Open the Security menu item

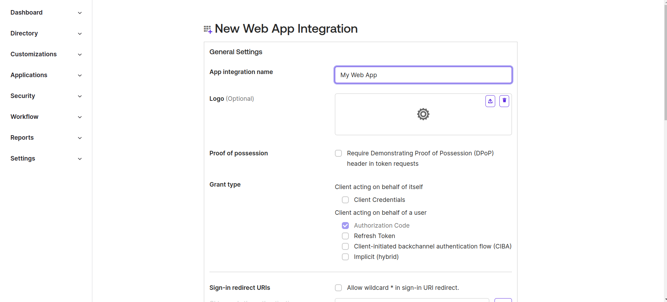pyautogui.click(x=23, y=96)
